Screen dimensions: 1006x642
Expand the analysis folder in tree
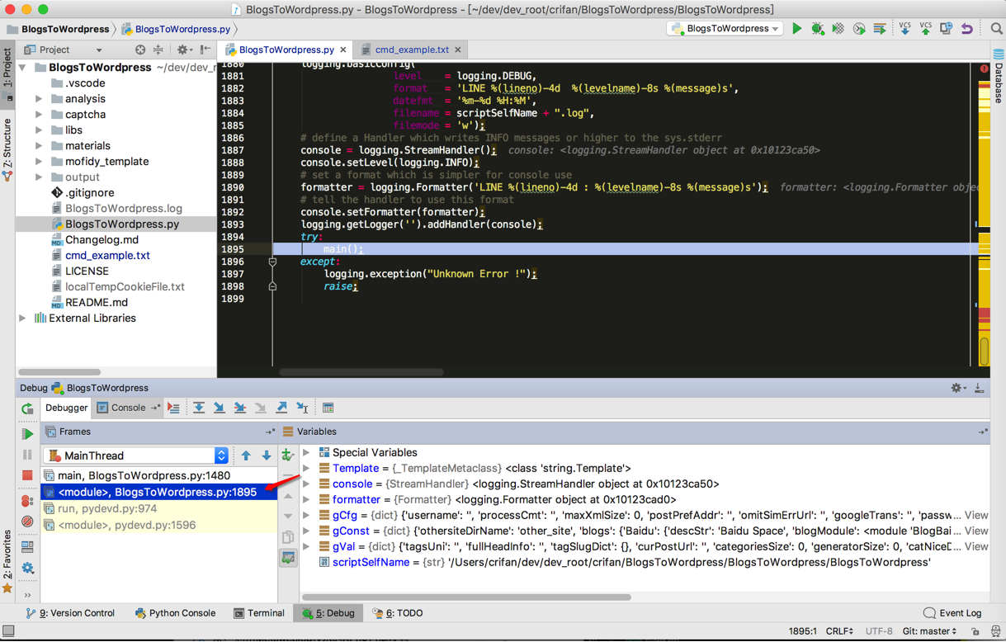point(39,99)
